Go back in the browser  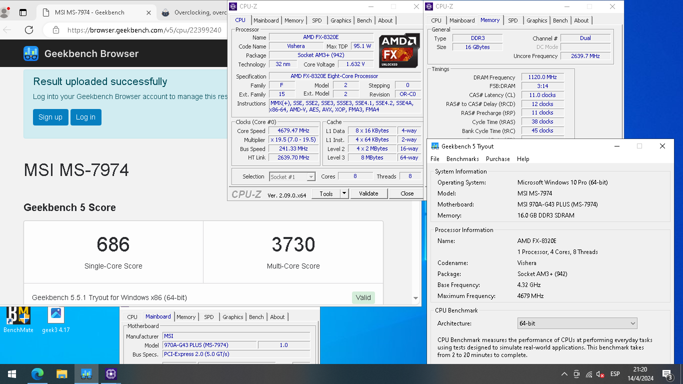[6, 30]
